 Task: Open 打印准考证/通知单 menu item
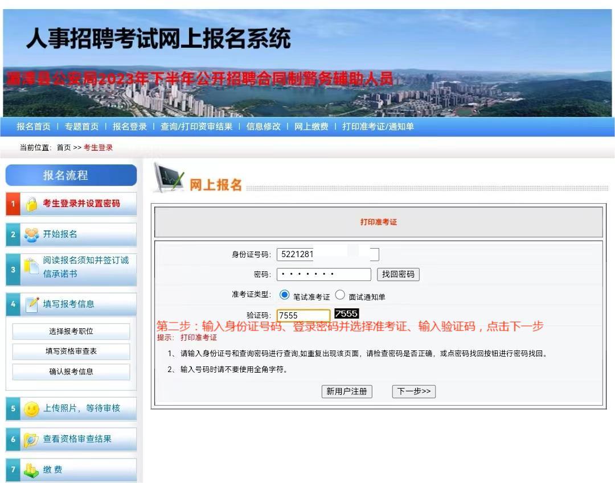coord(378,127)
